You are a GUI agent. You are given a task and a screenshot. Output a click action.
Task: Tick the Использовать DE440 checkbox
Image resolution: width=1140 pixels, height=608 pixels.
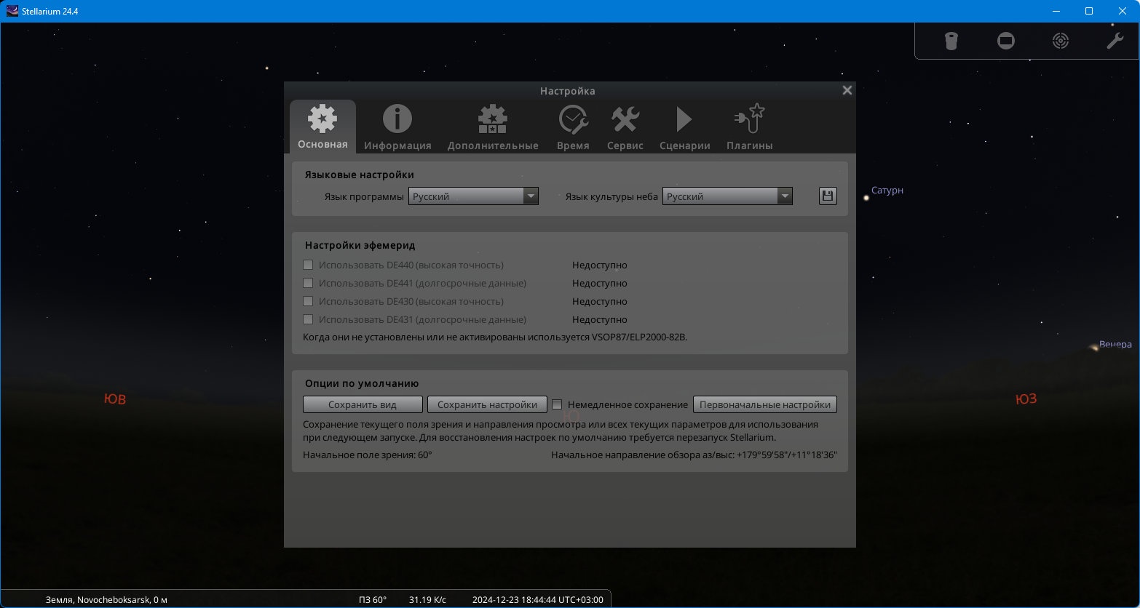coord(308,265)
